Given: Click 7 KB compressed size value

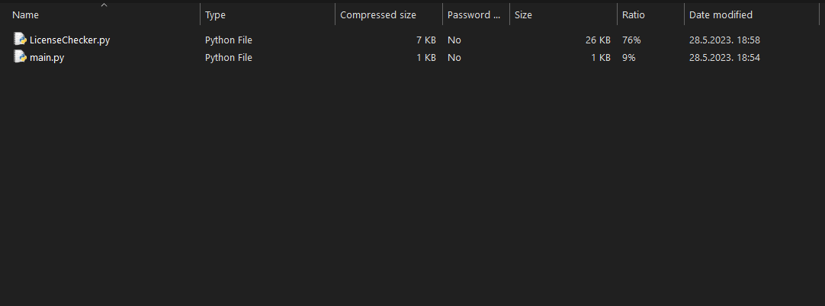Looking at the screenshot, I should (425, 40).
